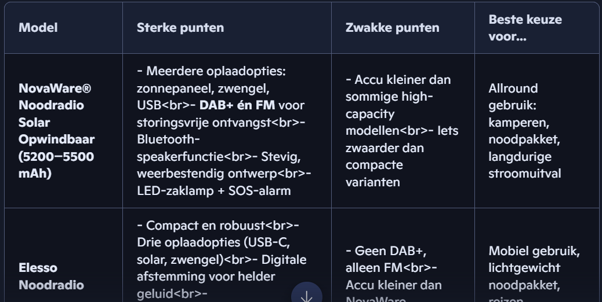Viewport: 602px width, 302px height.
Task: Click the Beste keuze voor... header
Action: pyautogui.click(x=525, y=28)
